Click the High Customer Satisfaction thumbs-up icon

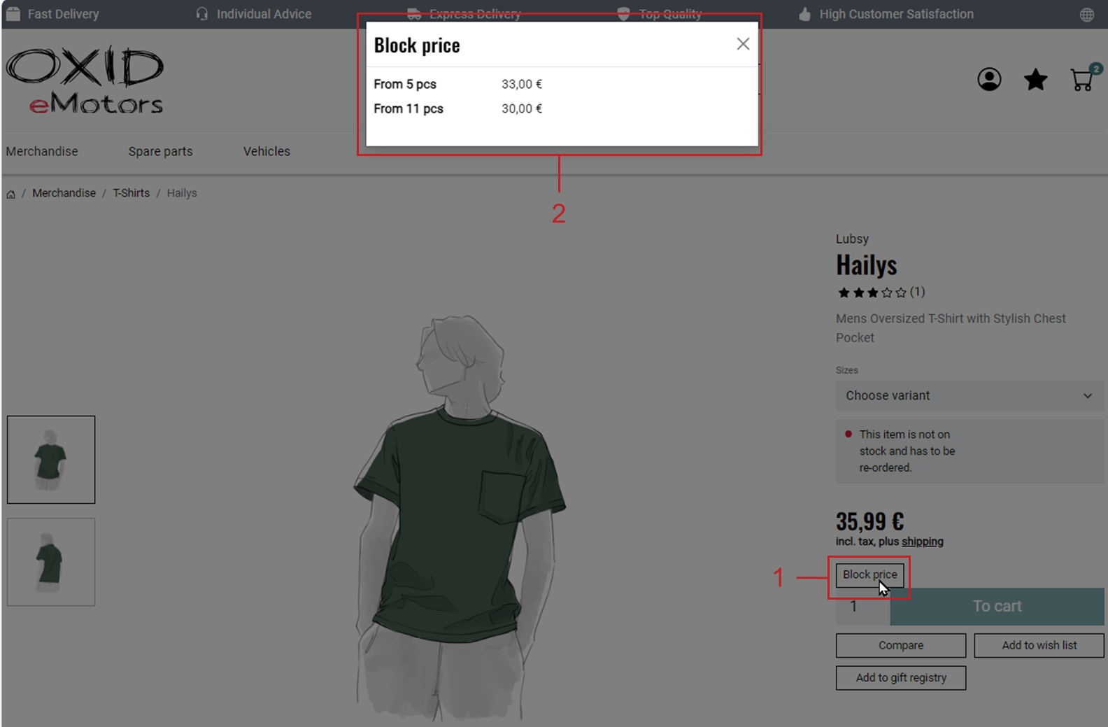click(x=805, y=14)
